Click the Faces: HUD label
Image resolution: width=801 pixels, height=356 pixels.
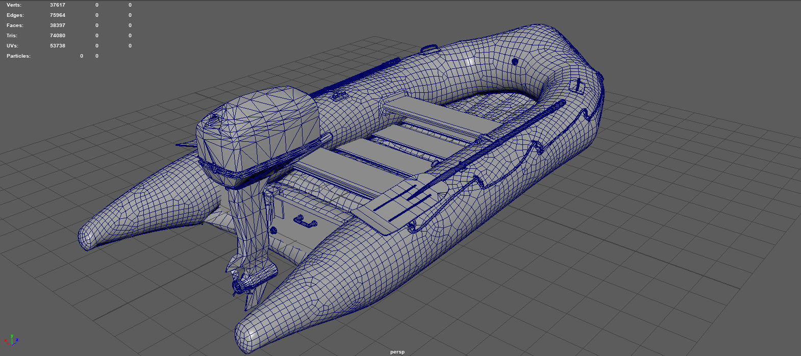(15, 25)
